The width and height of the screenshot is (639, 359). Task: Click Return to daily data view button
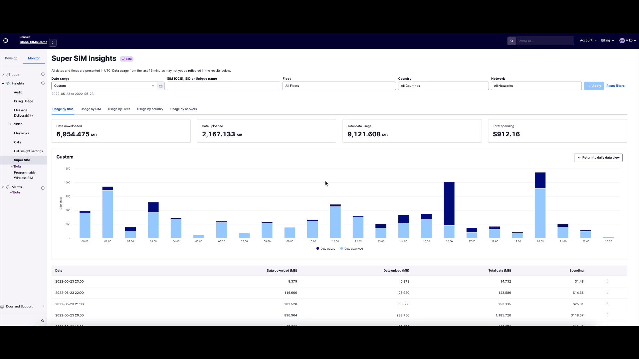[x=598, y=158]
